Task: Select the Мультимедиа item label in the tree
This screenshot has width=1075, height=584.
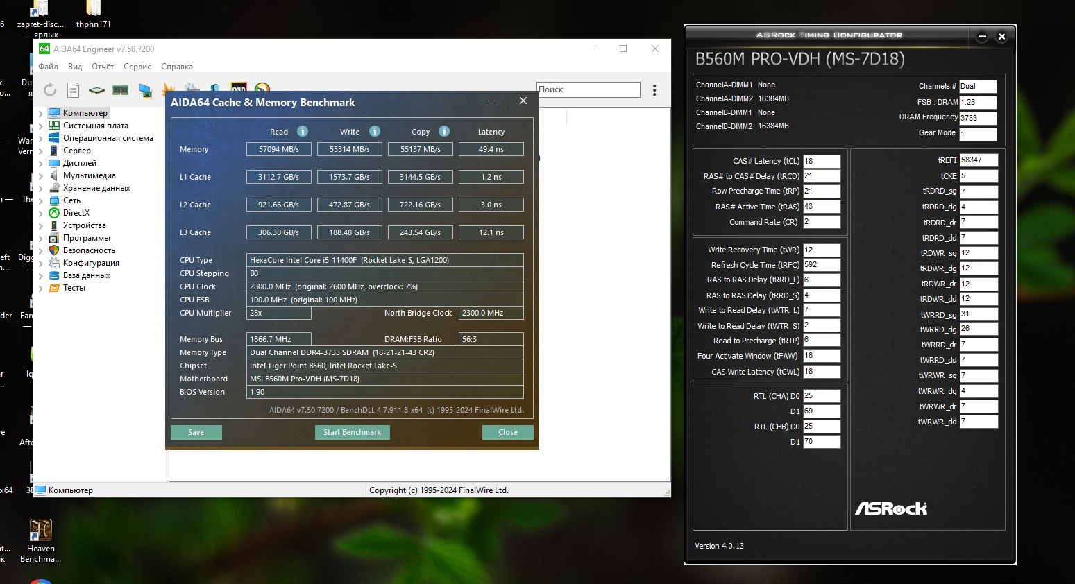Action: pyautogui.click(x=90, y=175)
